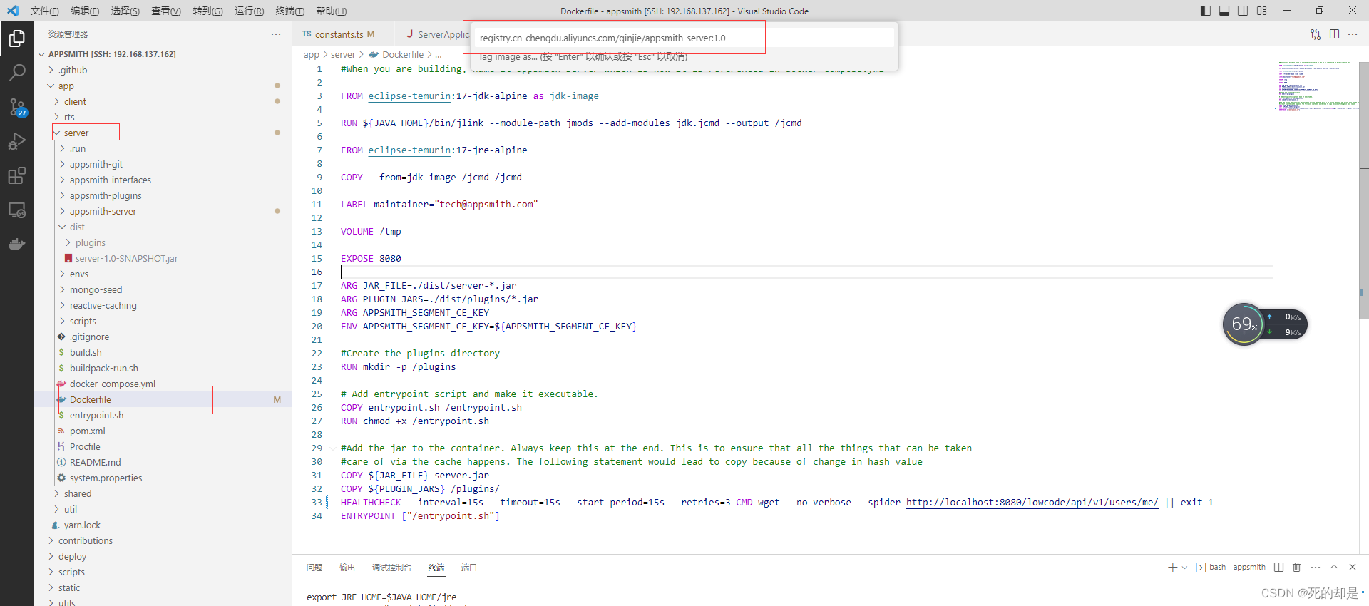This screenshot has height=606, width=1369.
Task: Switch to the 终端 panel tab
Action: 436,568
